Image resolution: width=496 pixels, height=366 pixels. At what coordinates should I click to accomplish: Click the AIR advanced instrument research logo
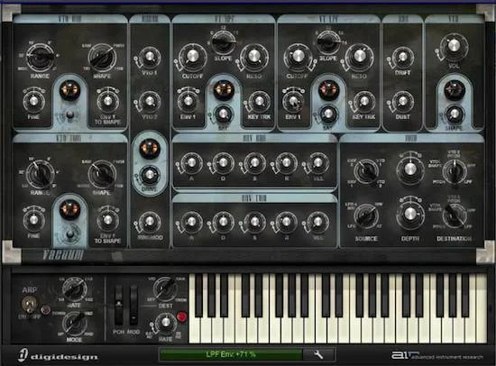click(x=437, y=355)
